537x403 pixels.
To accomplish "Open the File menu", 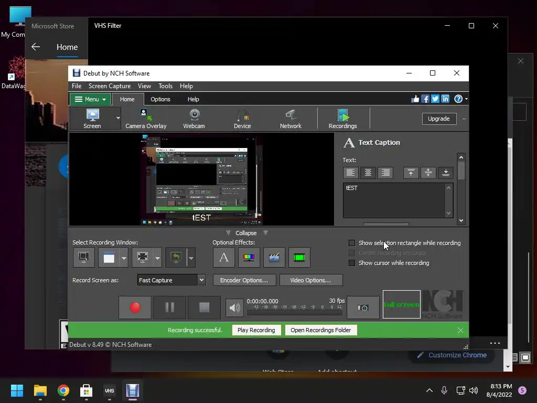I will pyautogui.click(x=77, y=86).
